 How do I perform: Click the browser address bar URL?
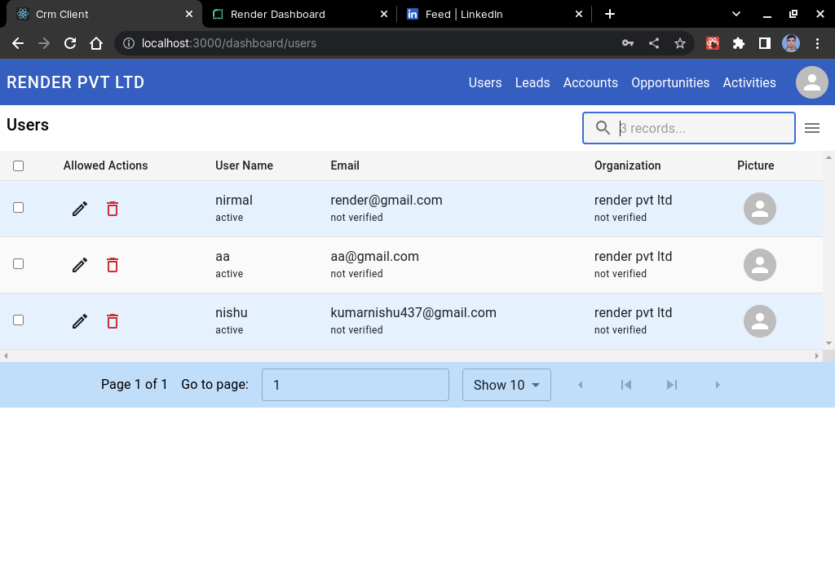pyautogui.click(x=229, y=43)
